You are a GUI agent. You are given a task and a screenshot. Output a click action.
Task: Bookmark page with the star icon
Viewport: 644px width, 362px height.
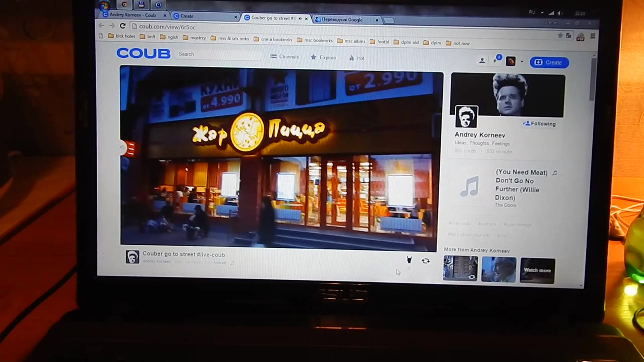point(560,36)
